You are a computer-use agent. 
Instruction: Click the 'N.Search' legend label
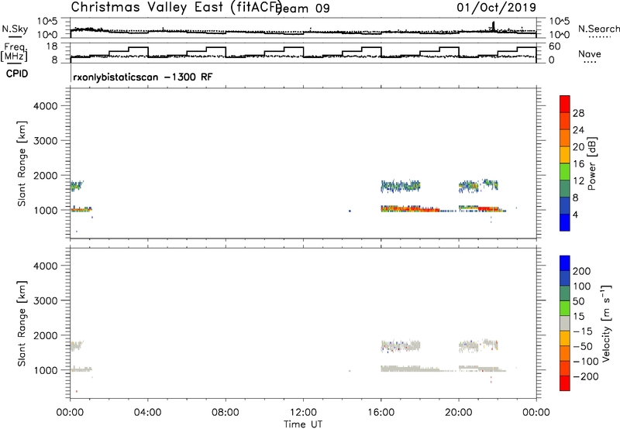pyautogui.click(x=598, y=29)
